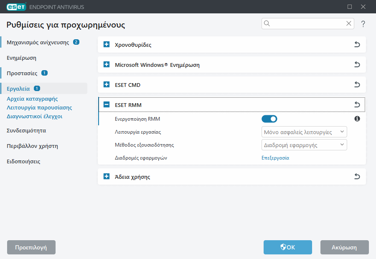
Task: Clear the search box with X icon
Action: (349, 23)
